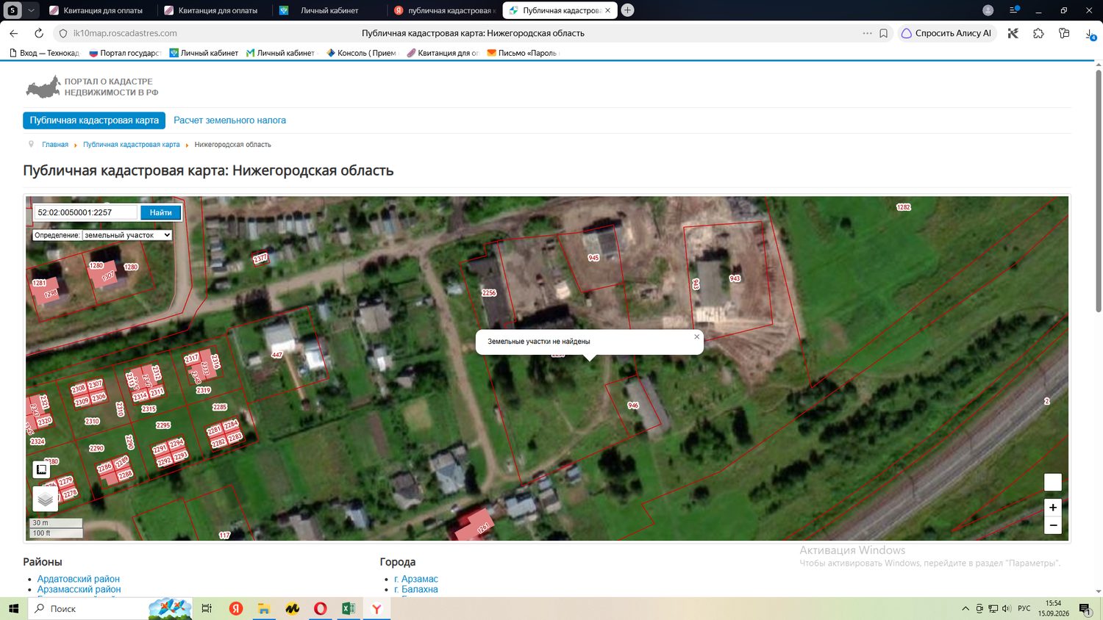Open Opera from the taskbar
This screenshot has height=620, width=1103.
[320, 608]
